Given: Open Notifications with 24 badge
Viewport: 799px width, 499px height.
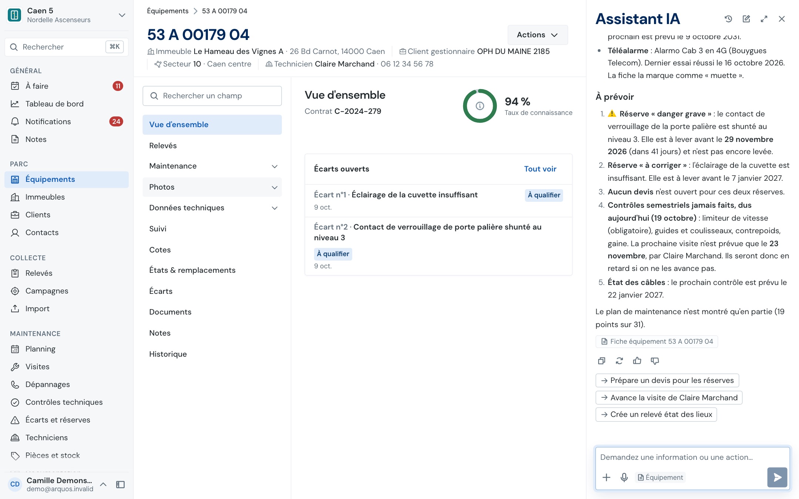Looking at the screenshot, I should (x=67, y=122).
